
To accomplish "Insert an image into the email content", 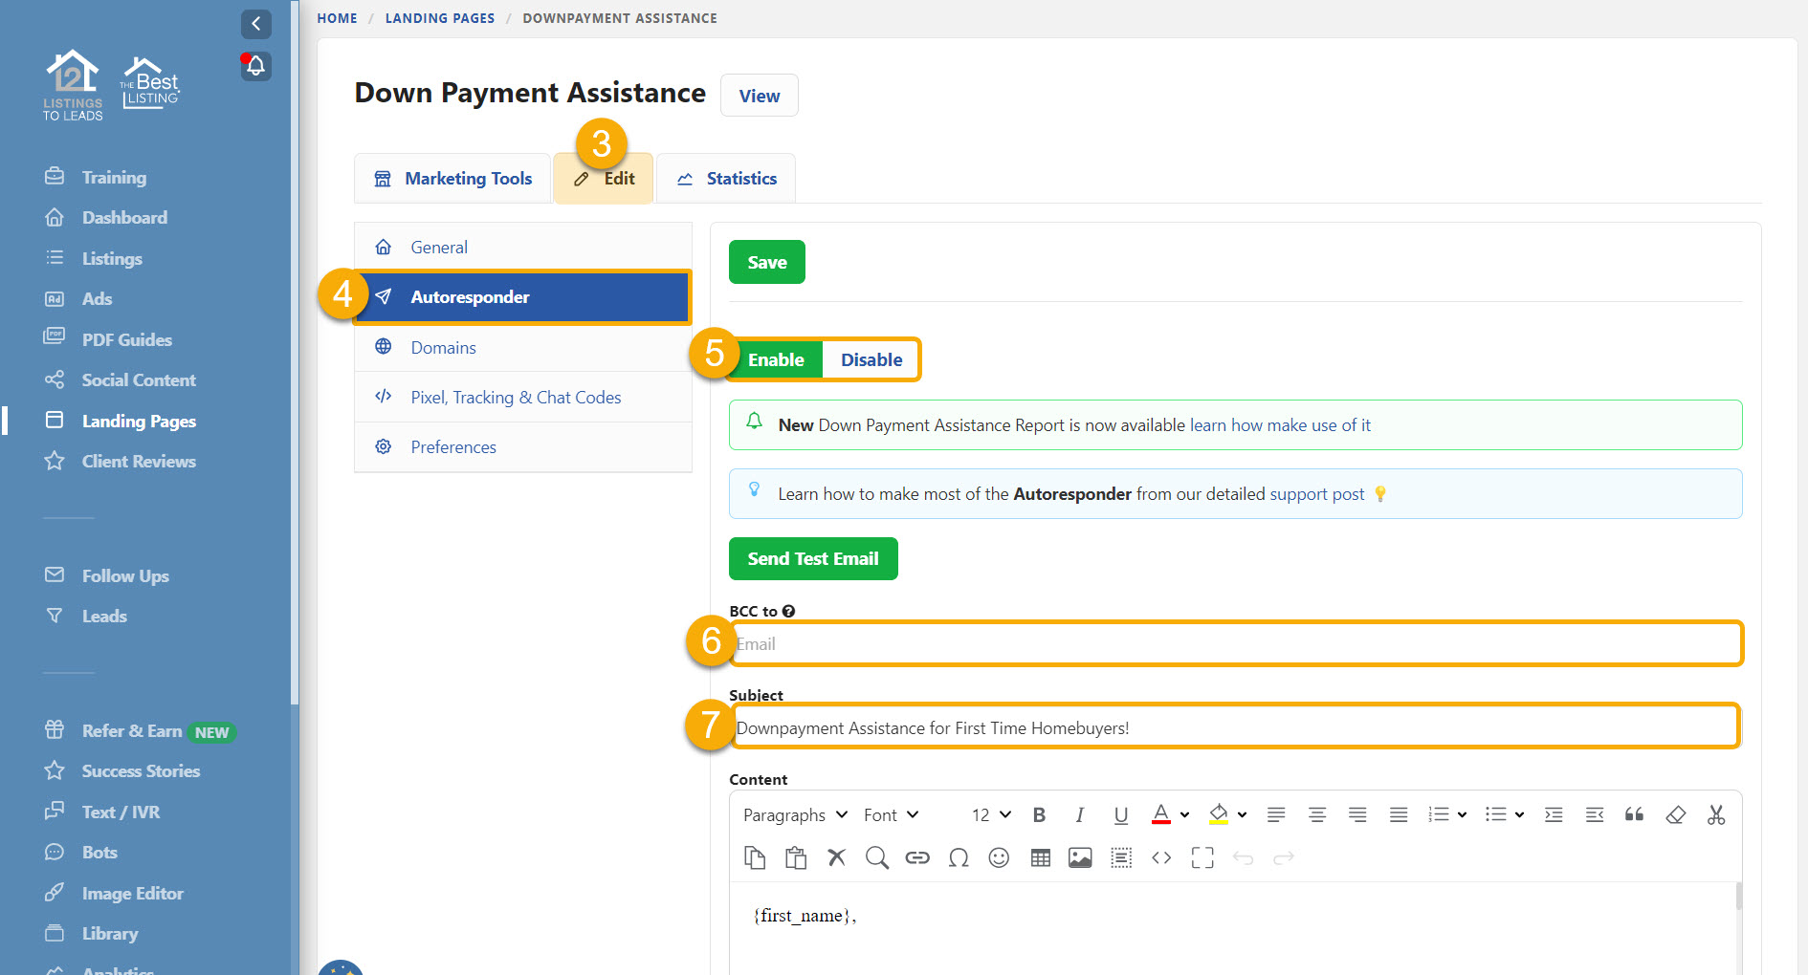I will 1080,857.
